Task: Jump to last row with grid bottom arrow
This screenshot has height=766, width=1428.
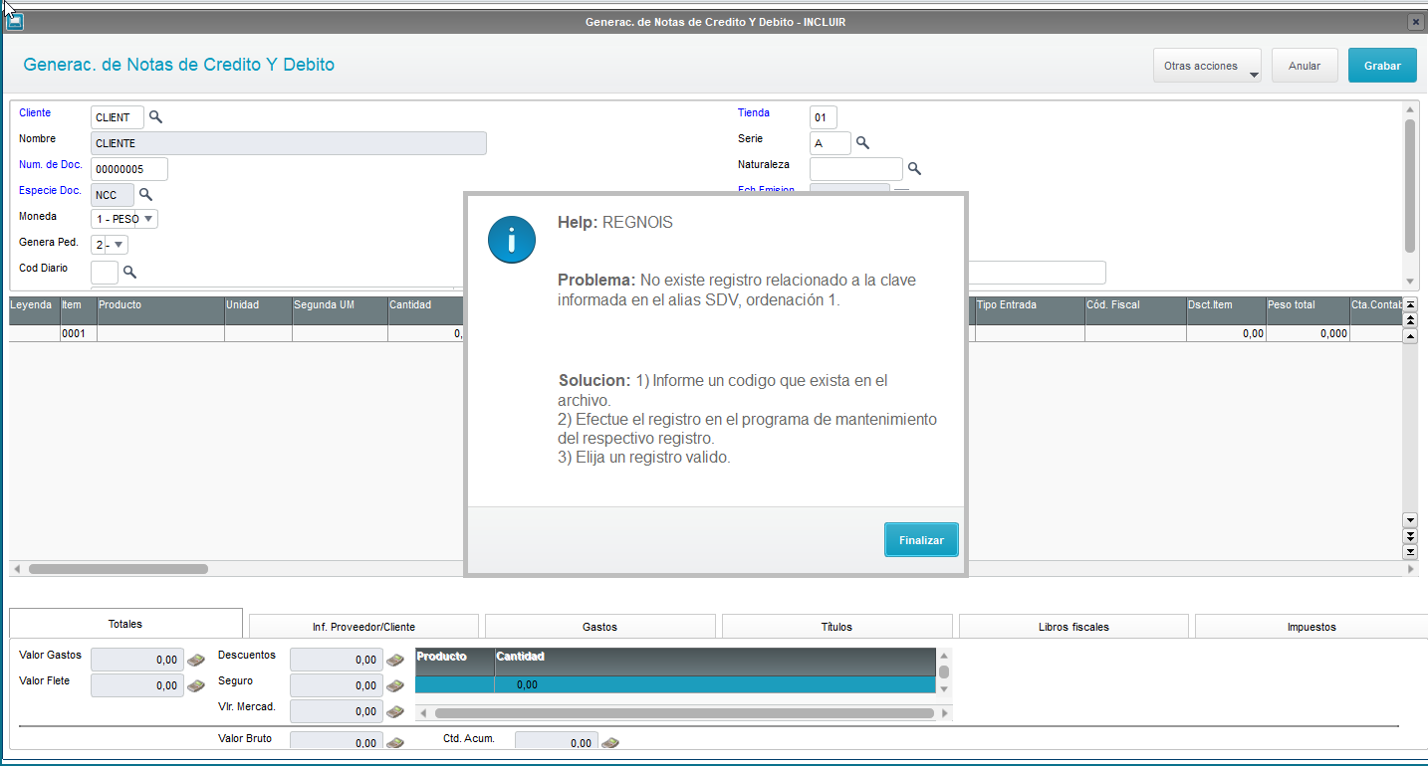Action: (x=1409, y=552)
